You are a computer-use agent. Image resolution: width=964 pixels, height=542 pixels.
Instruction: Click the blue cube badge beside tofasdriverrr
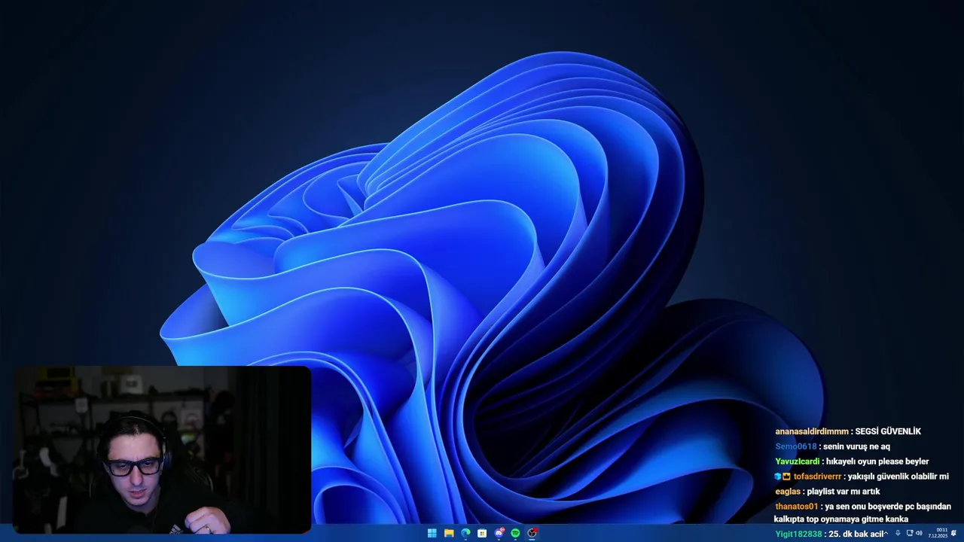[x=778, y=477]
